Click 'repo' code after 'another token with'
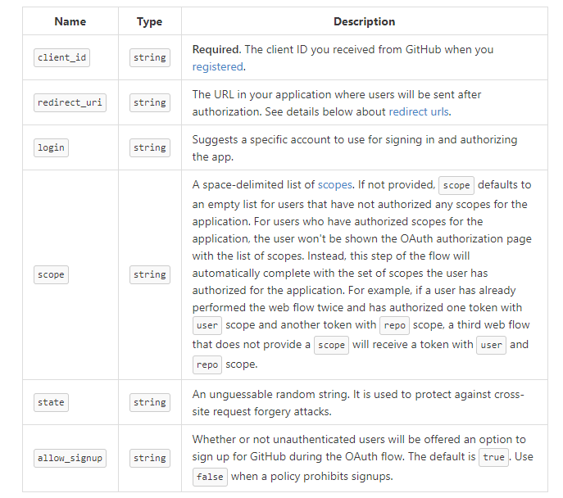The image size is (563, 498). click(395, 325)
